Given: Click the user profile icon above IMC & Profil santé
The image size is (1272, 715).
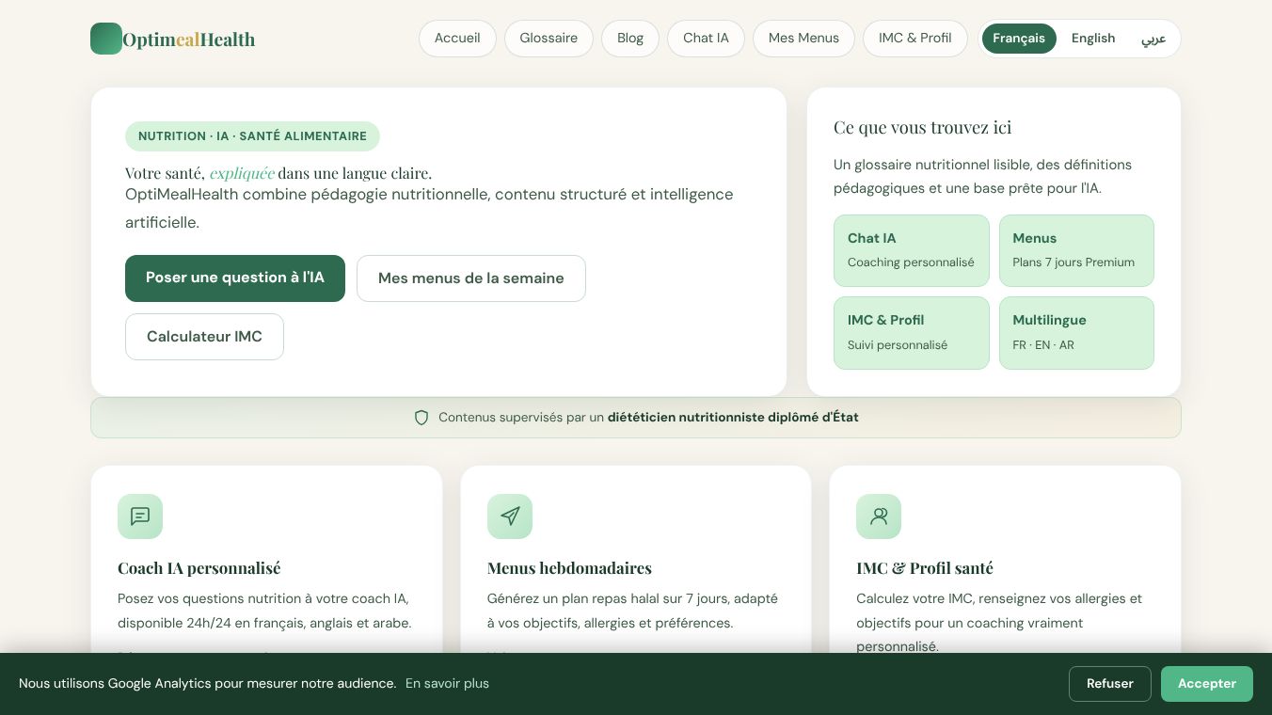Looking at the screenshot, I should pyautogui.click(x=879, y=516).
